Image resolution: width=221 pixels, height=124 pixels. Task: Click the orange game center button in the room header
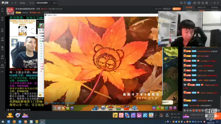177,9
